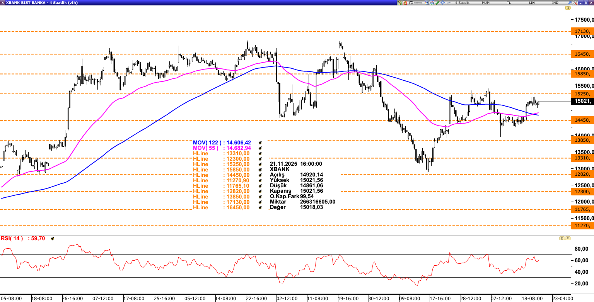Click the chart icon left of the pencil
Viewport: 594px width, 302px height.
432,3
